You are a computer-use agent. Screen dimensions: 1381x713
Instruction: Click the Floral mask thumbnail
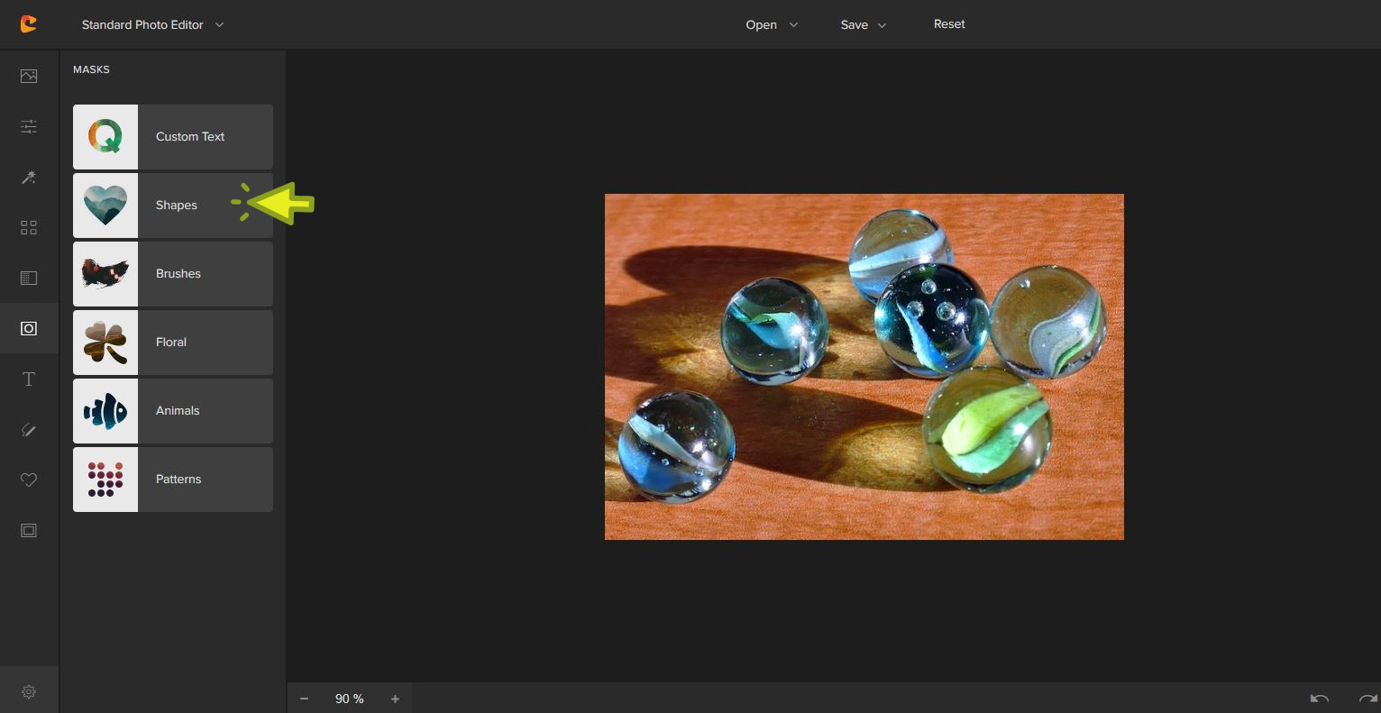(105, 343)
